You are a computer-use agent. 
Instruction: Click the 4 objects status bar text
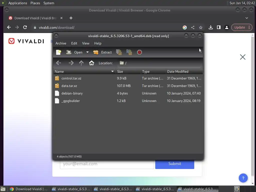(x=69, y=156)
